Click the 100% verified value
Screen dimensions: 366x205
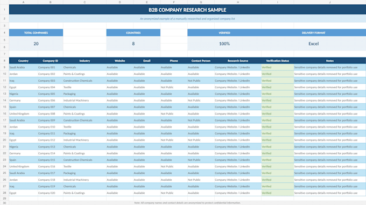tap(224, 44)
